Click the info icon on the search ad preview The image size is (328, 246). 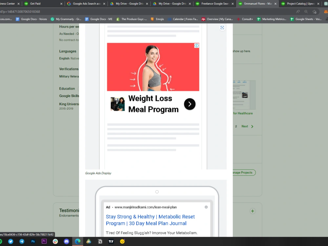pos(206,207)
